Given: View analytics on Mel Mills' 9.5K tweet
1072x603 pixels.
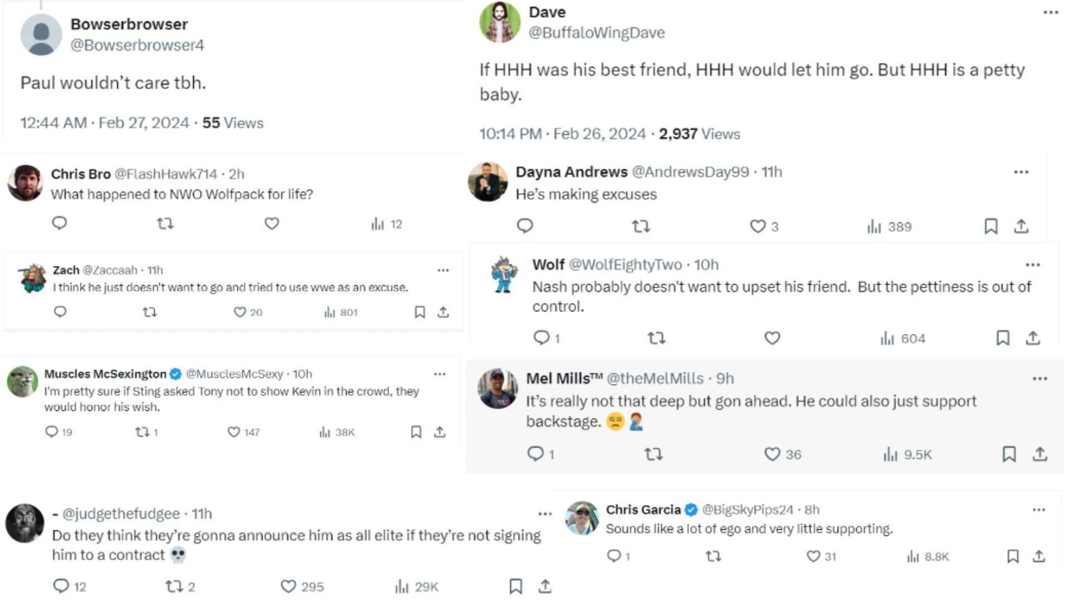Looking at the screenshot, I should coord(891,454).
